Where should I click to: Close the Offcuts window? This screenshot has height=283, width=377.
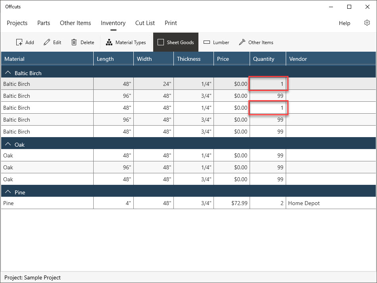(367, 7)
